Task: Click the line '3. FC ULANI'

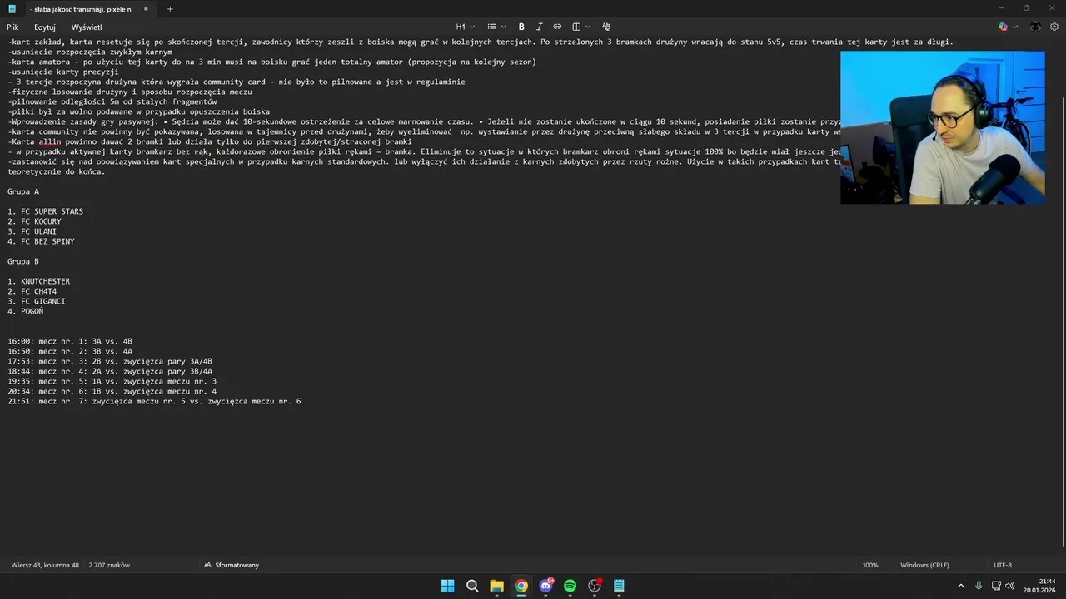Action: 32,231
